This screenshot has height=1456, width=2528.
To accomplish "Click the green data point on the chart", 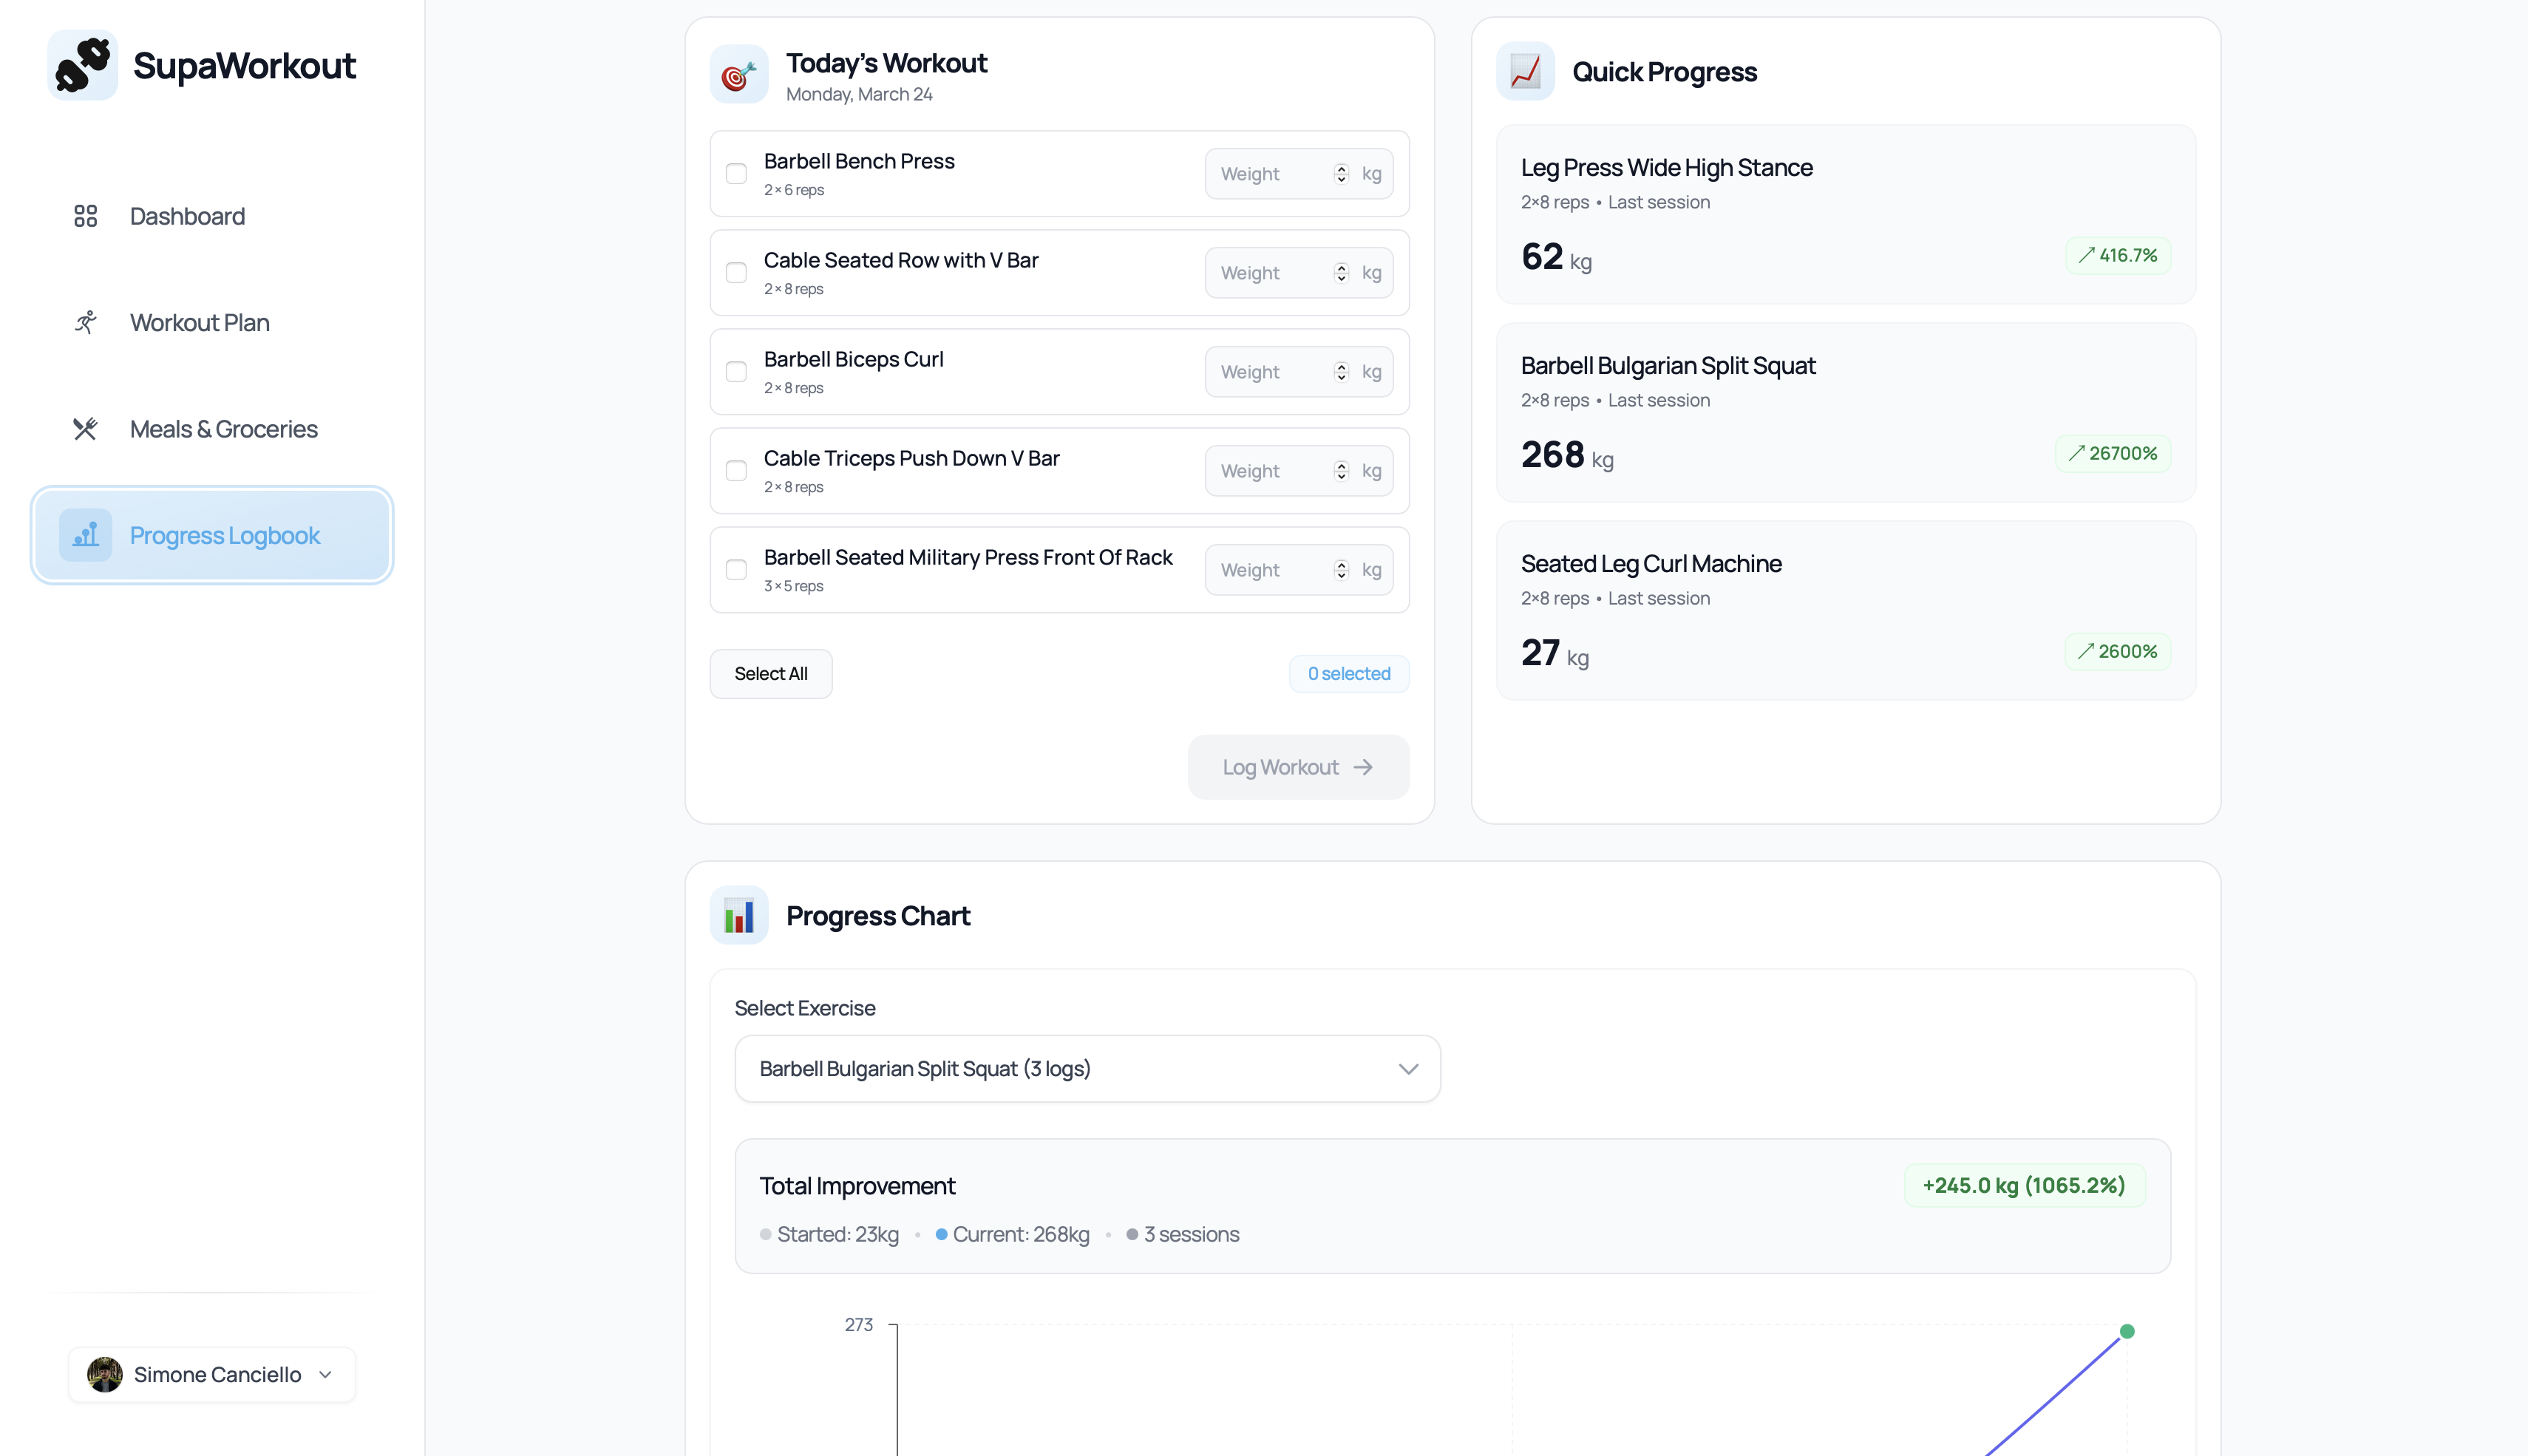I will coord(2127,1331).
